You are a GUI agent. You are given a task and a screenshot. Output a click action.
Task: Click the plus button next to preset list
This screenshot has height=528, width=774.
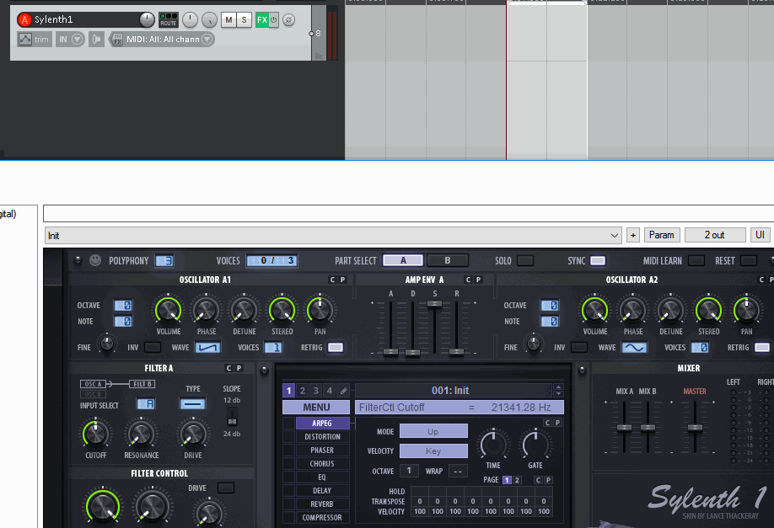(x=633, y=235)
